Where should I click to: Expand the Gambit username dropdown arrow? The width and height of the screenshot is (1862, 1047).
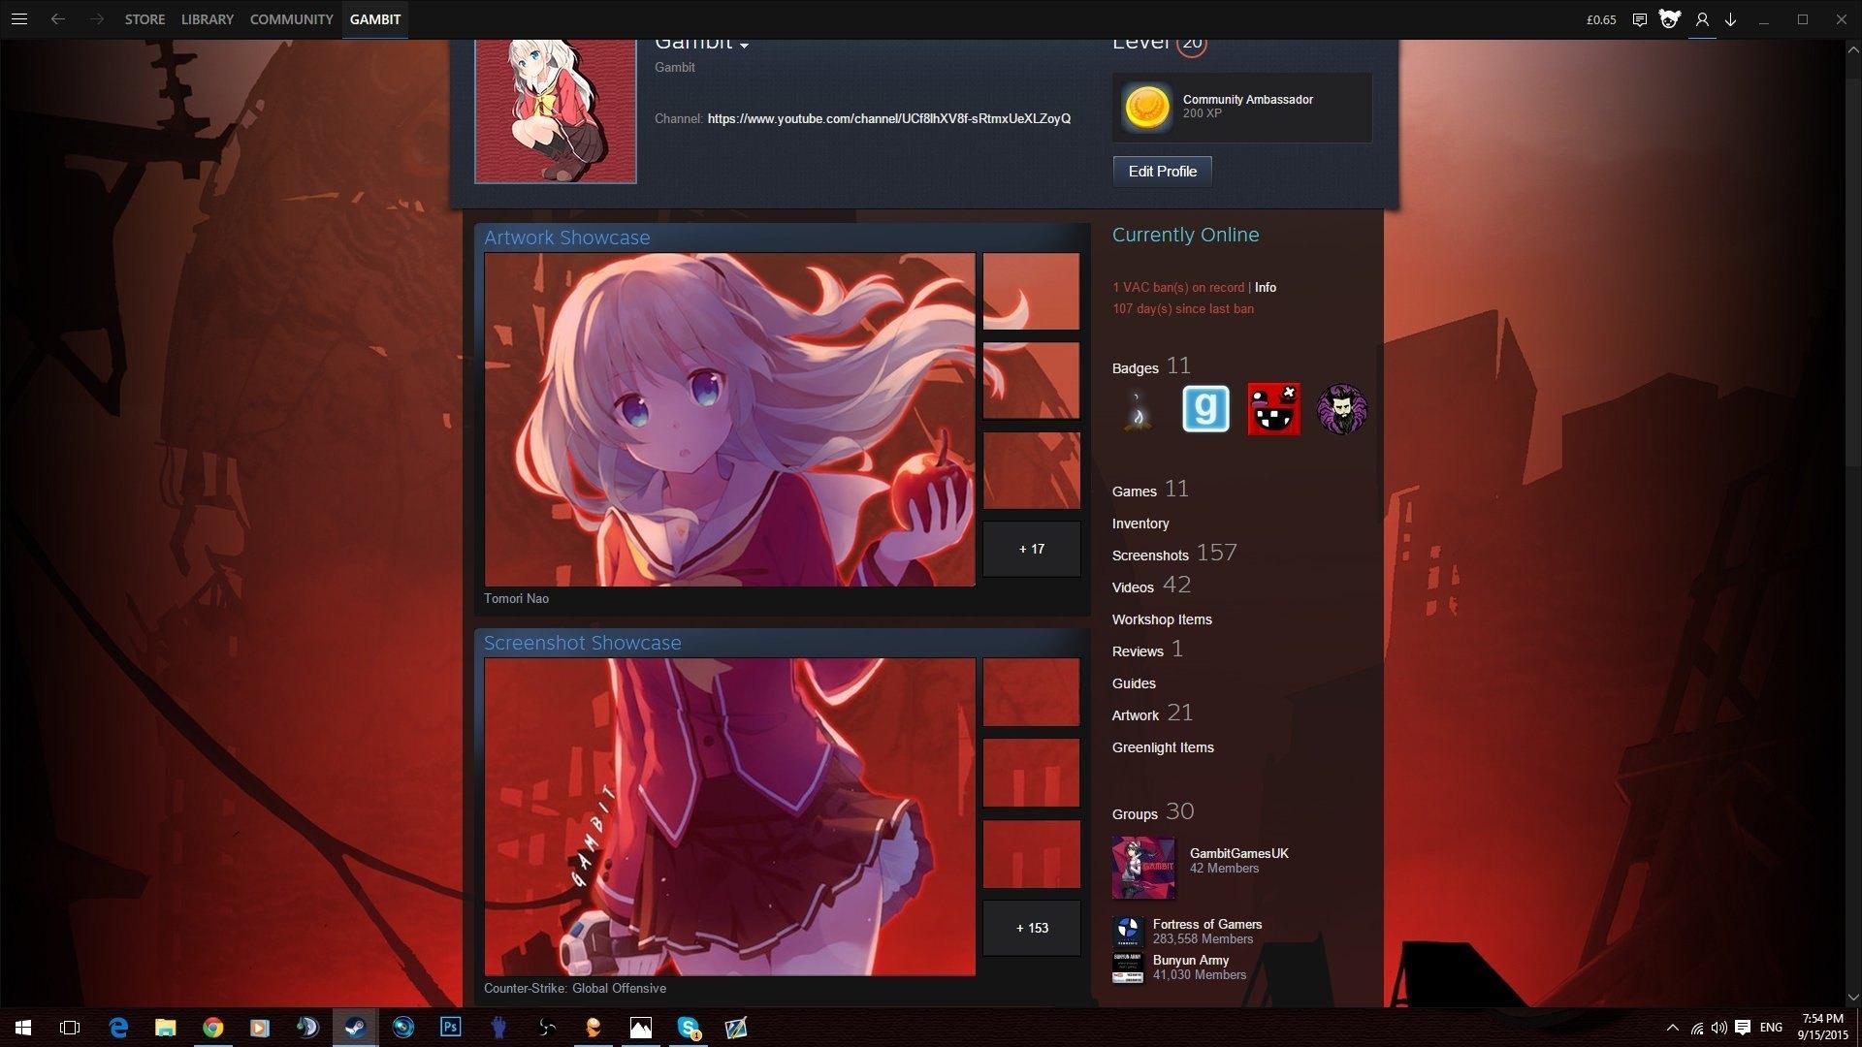[744, 46]
